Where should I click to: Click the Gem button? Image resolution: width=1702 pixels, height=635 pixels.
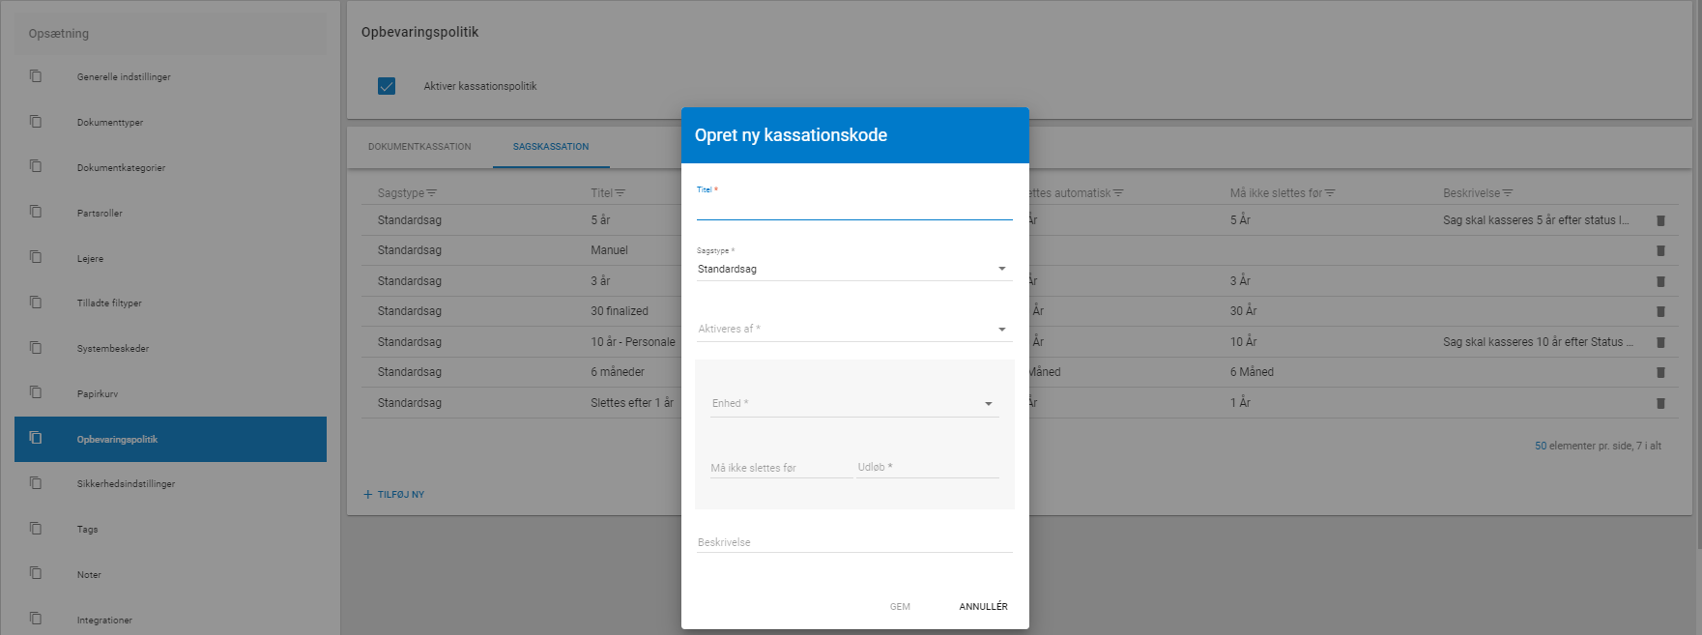[900, 607]
